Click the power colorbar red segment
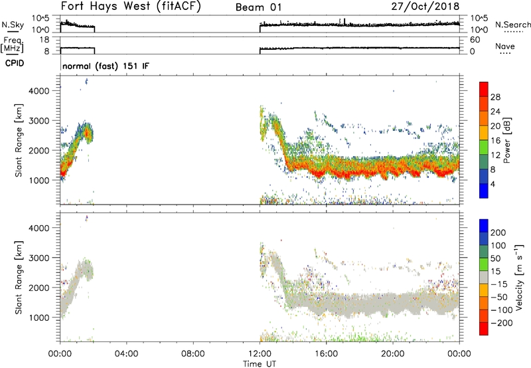531x368 pixels. click(x=484, y=90)
